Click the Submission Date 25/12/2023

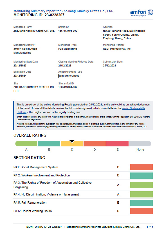pos(109,65)
